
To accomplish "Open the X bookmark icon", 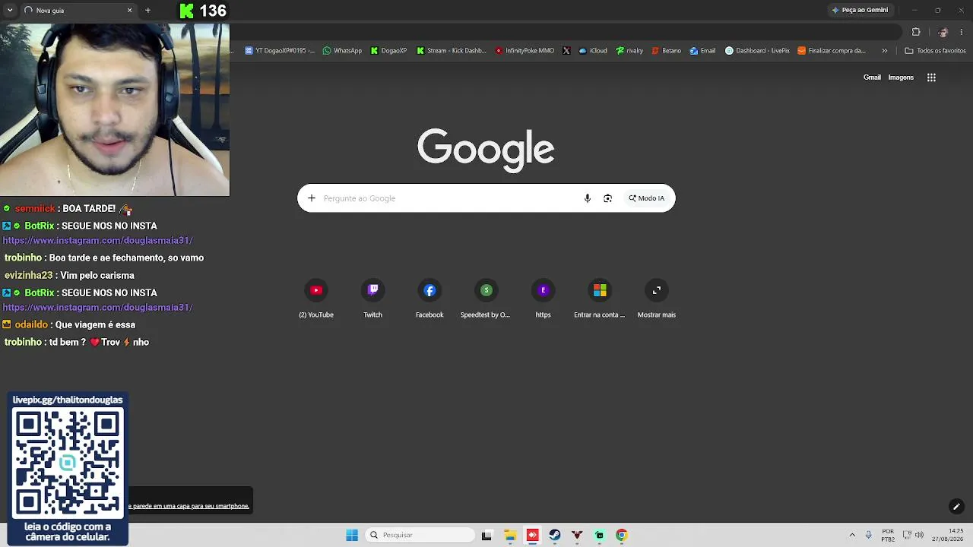I will tap(566, 51).
